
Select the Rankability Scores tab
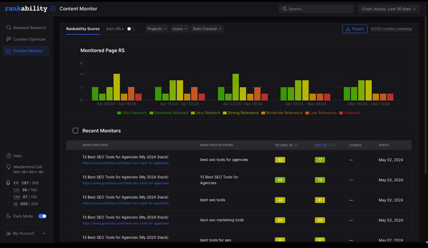[83, 29]
